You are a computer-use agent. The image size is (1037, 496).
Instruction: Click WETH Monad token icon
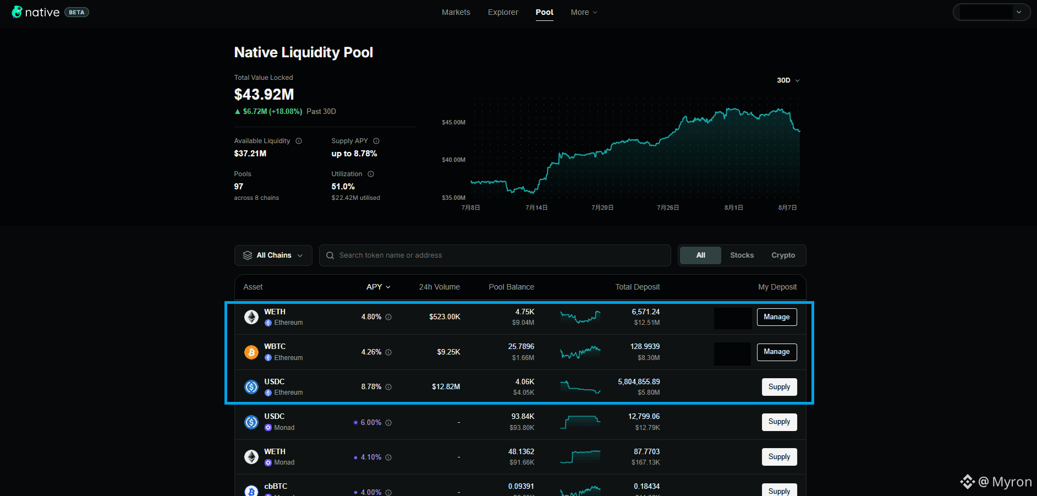pos(251,457)
